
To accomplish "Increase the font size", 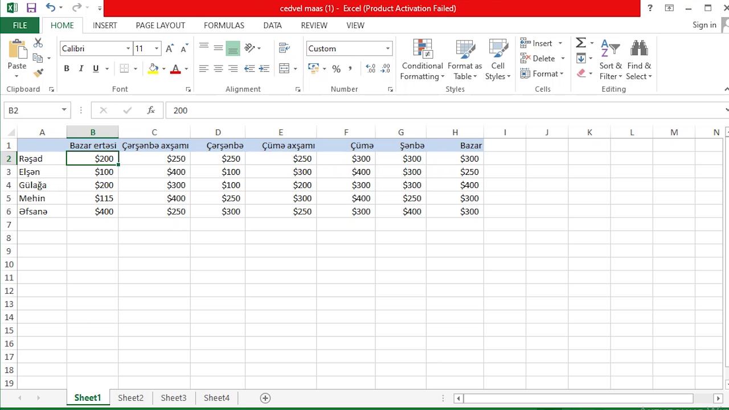I will (x=170, y=48).
